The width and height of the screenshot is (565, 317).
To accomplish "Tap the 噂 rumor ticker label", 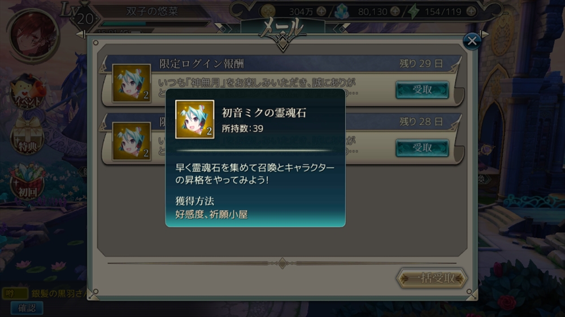I will click(15, 293).
